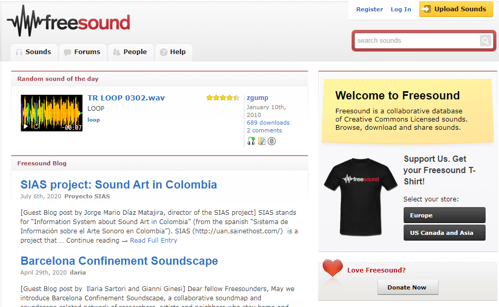Toggle loop playback on the sound player
The image size is (499, 307).
click(36, 127)
